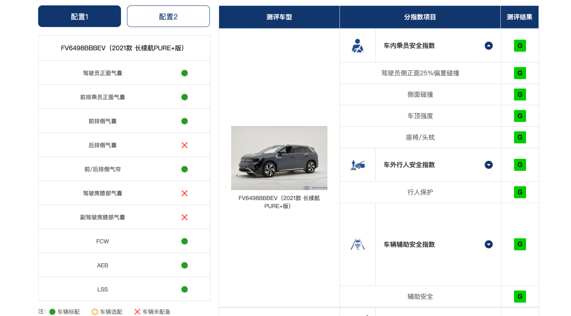Click the 驾驶员侧正面25%偏置碰撞 row label

tap(420, 73)
